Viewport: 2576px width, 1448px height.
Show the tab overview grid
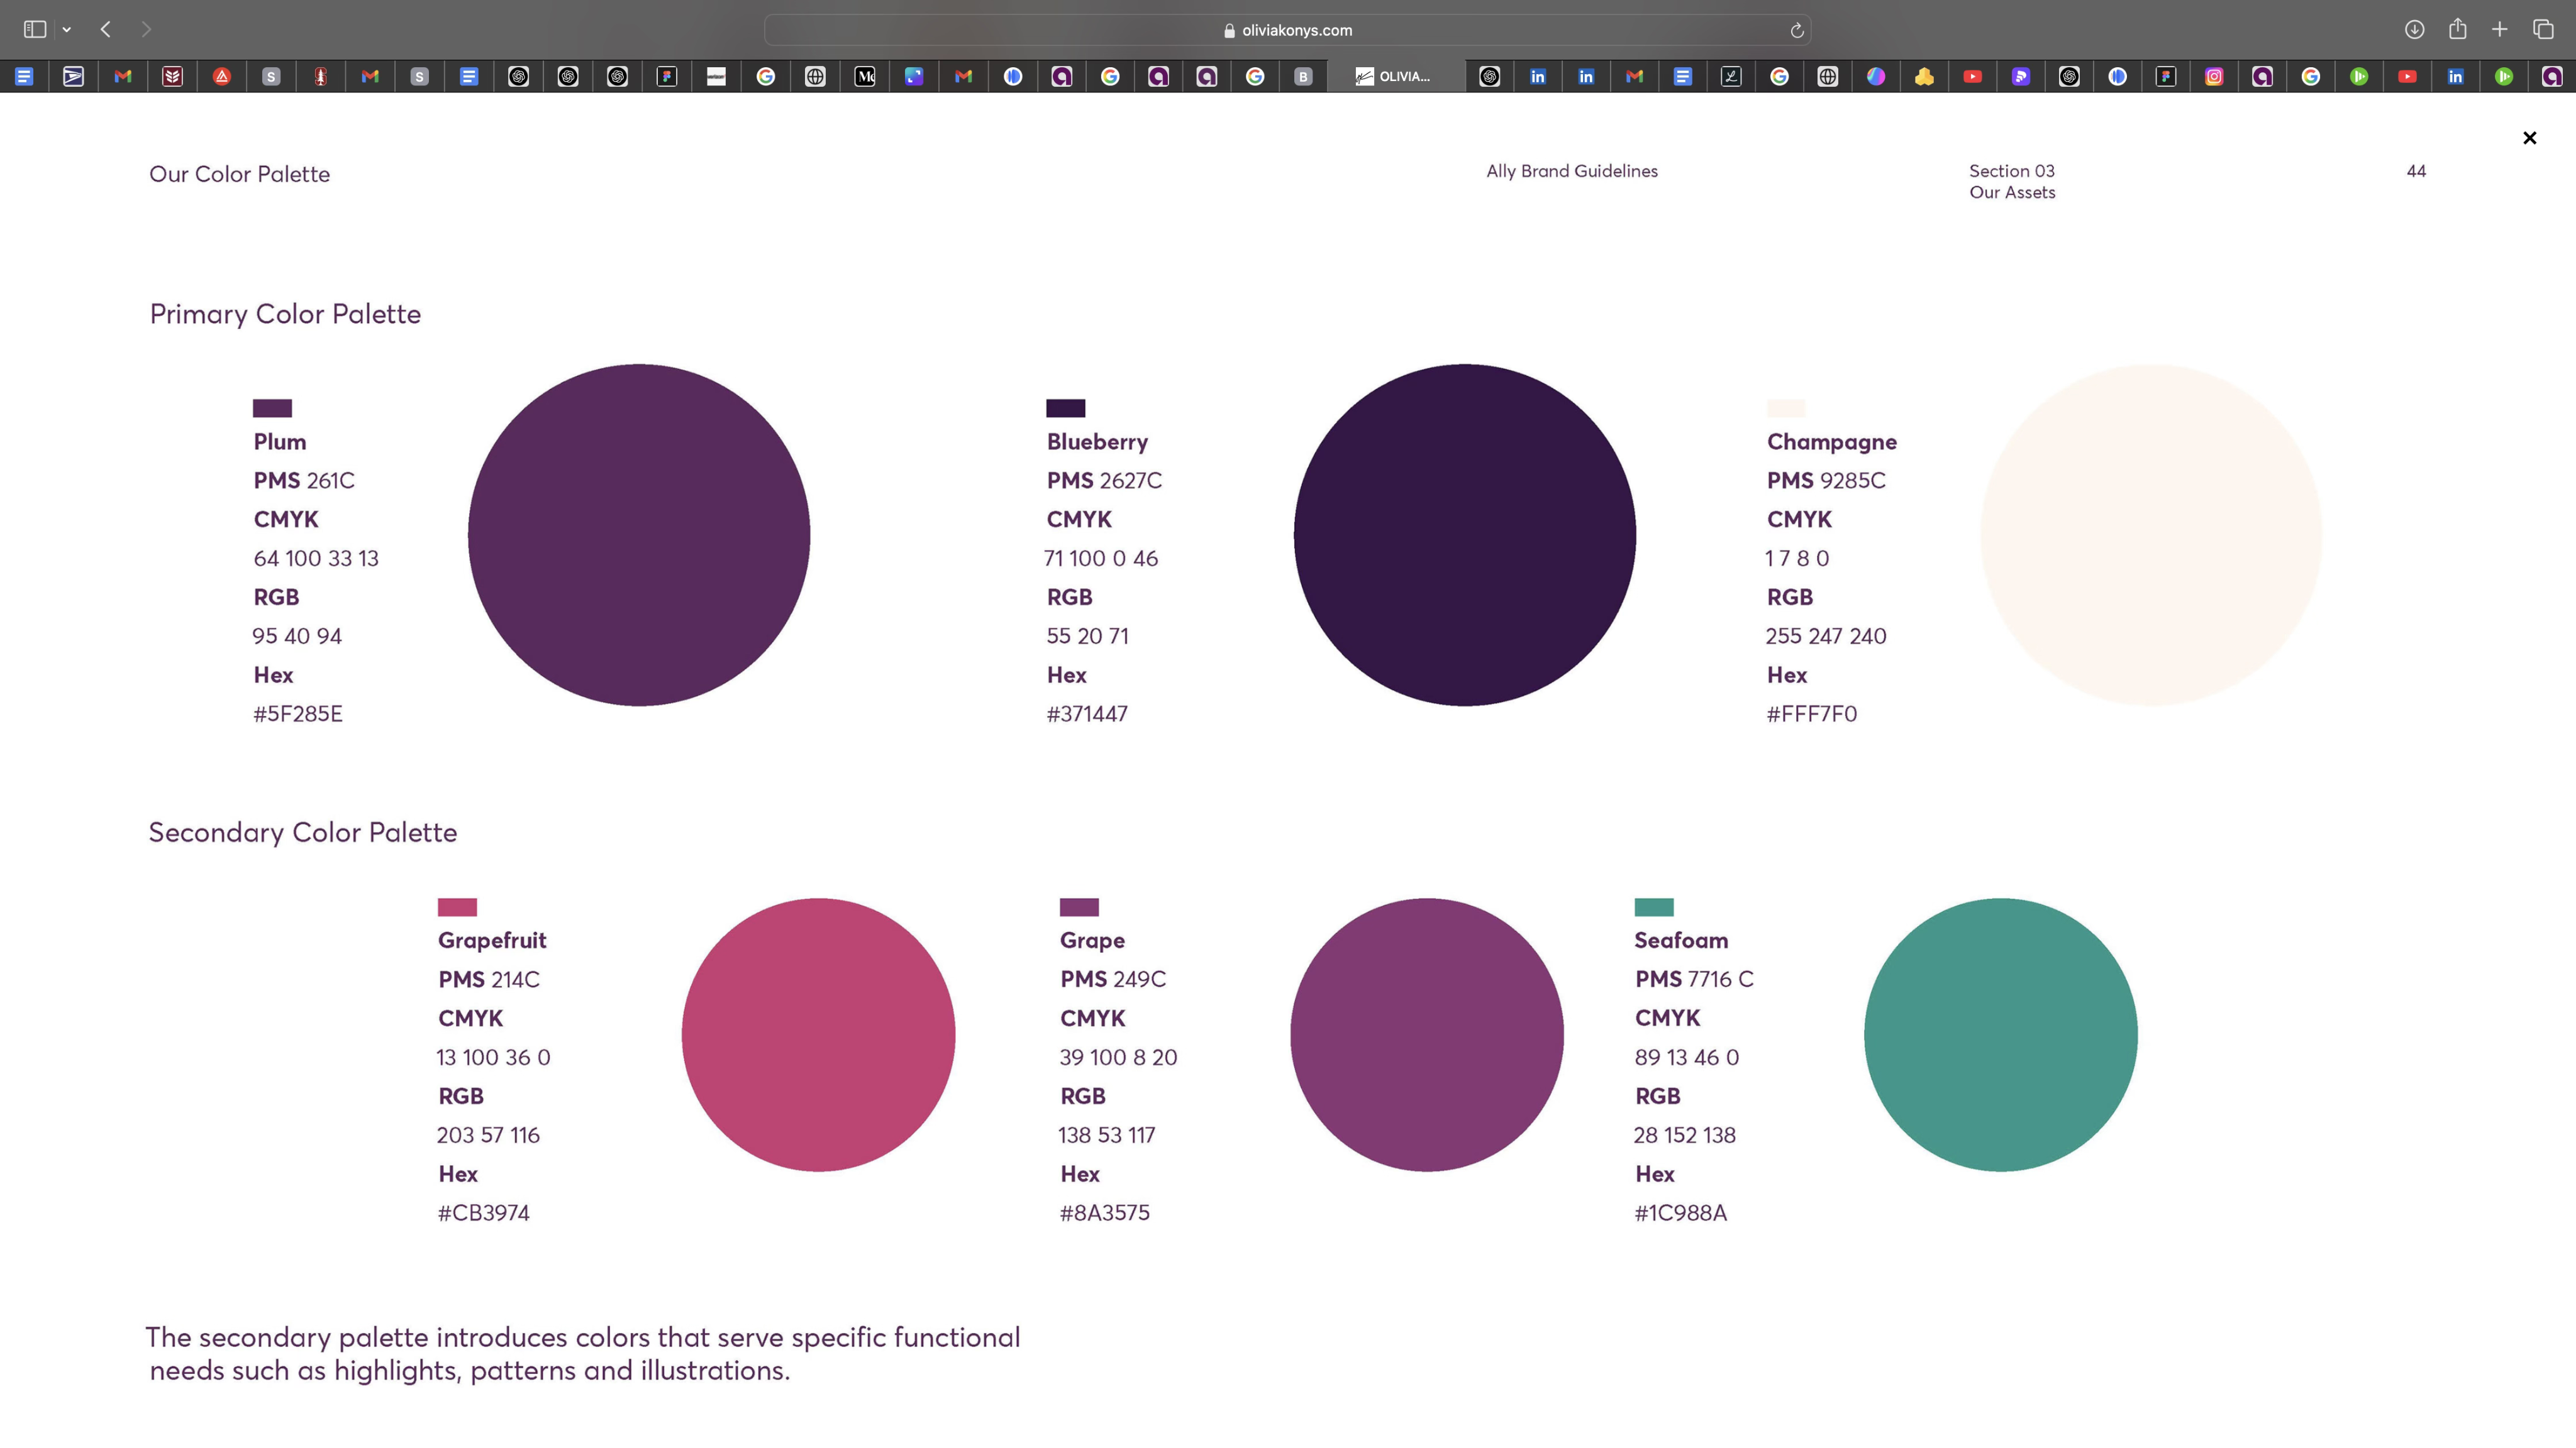[x=2543, y=29]
